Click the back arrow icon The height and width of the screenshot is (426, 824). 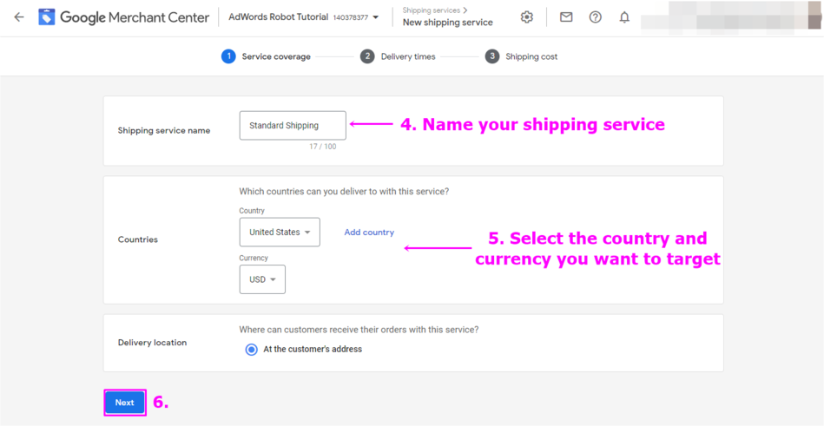click(19, 17)
